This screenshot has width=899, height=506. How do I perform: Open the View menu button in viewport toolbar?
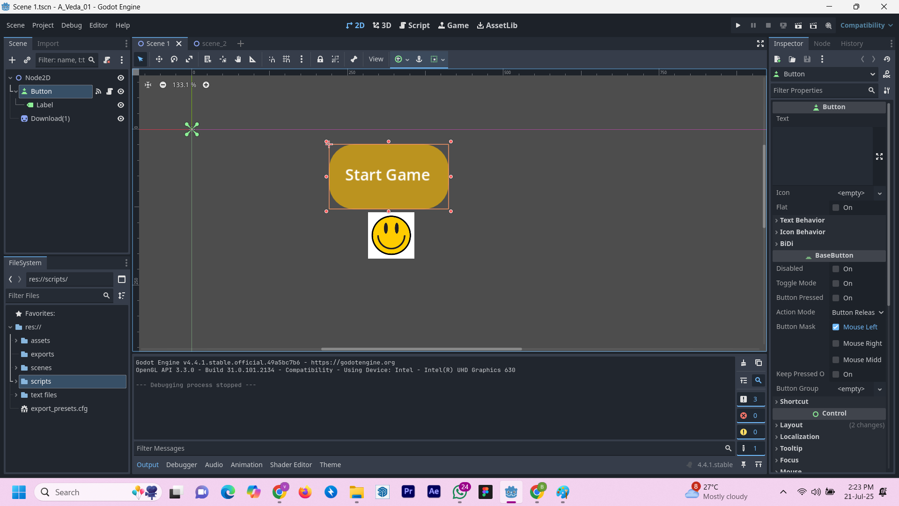tap(376, 59)
